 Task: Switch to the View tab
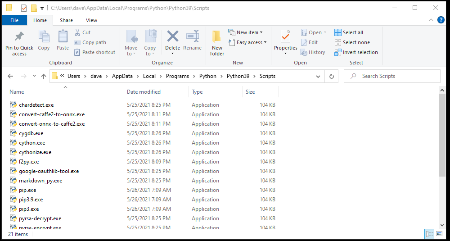[x=91, y=20]
